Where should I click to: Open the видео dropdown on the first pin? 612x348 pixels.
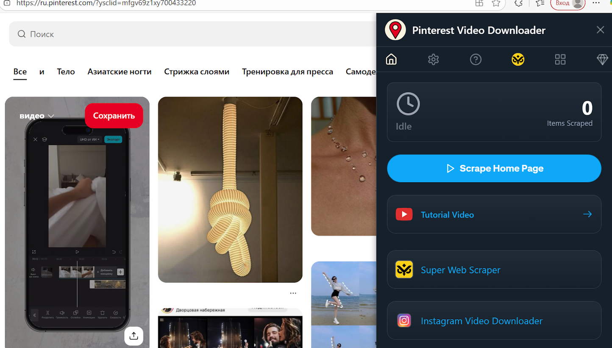pos(37,115)
